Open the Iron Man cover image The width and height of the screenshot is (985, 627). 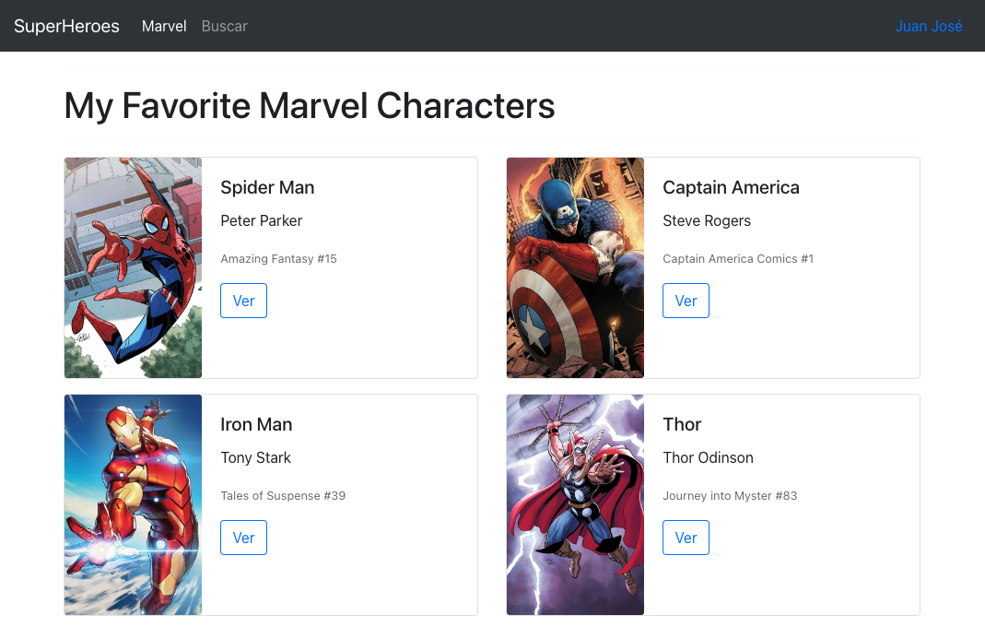tap(132, 504)
